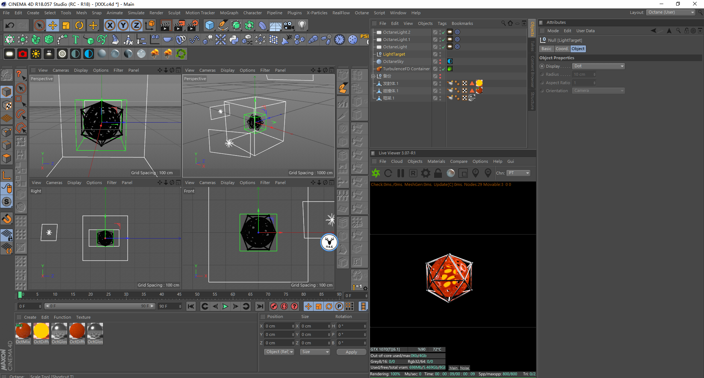Pause the Live Viewer render
This screenshot has width=704, height=378.
coord(401,173)
